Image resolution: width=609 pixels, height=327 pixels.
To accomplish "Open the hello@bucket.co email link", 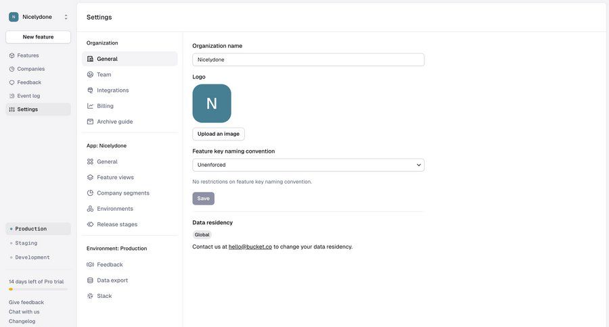I will (x=250, y=247).
